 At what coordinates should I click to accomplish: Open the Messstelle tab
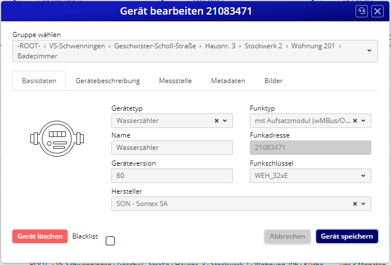point(175,81)
